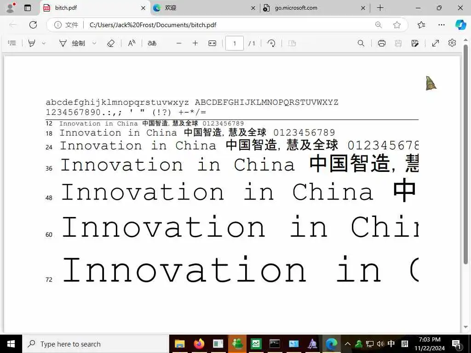The height and width of the screenshot is (353, 471).
Task: Select the PDF eraser tool
Action: 110,43
